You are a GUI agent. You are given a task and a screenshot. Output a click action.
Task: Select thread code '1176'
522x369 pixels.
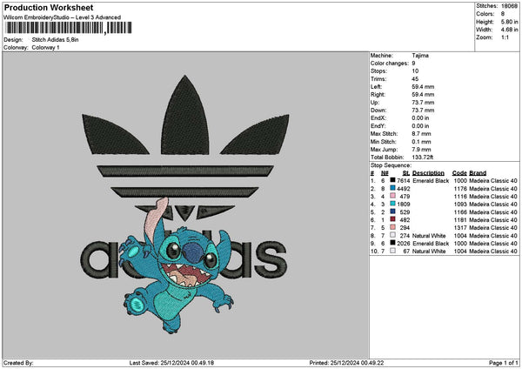point(460,189)
